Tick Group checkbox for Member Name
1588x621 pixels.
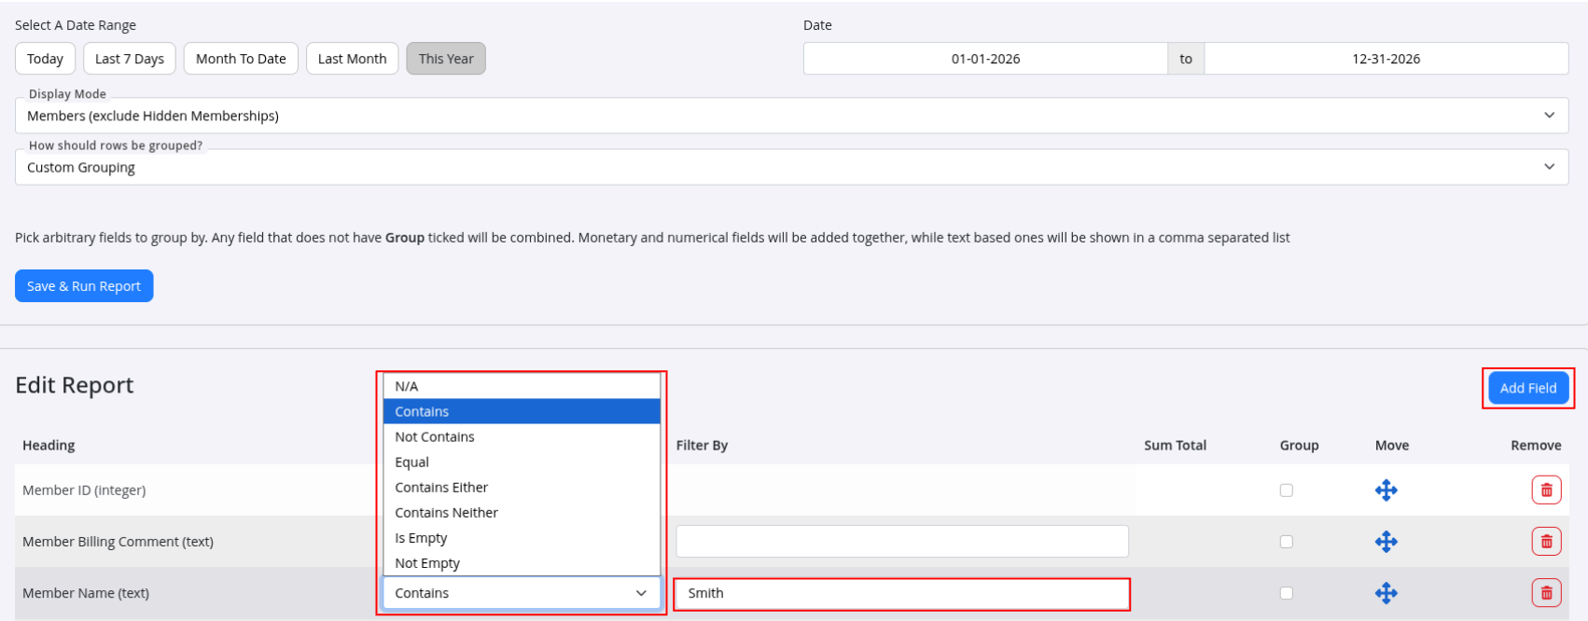coord(1287,593)
